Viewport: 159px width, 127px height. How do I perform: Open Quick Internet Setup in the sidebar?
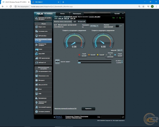pyautogui.click(x=43, y=19)
